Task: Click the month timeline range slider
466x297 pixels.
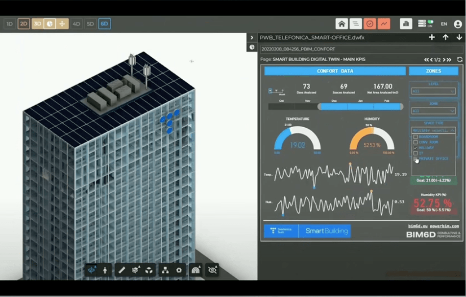Action: tap(360, 106)
